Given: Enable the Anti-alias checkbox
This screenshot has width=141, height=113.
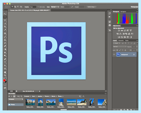Looking at the screenshot, I should tap(38, 7).
